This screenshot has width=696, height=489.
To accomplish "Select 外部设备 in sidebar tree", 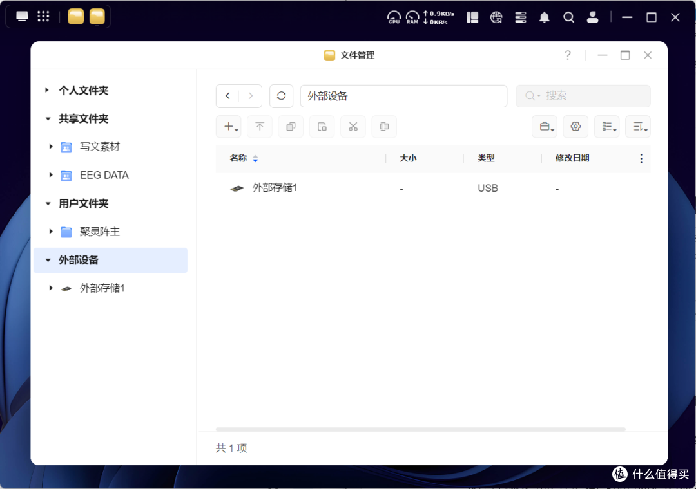I will click(111, 260).
